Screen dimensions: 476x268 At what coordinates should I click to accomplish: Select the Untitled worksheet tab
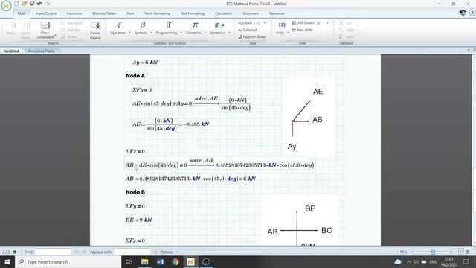tap(12, 51)
